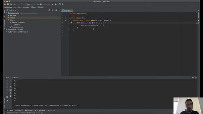Select the Main class in the project tree
Image resolution: width=203 pixels, height=114 pixels.
(17, 25)
